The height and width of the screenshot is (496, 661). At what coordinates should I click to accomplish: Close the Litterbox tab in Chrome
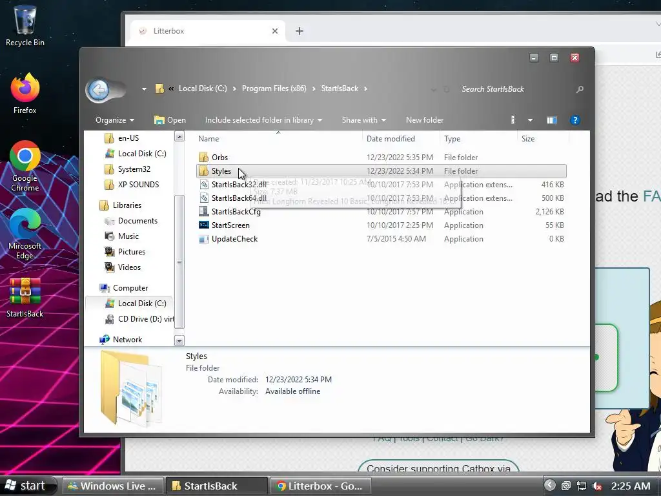[x=275, y=31]
